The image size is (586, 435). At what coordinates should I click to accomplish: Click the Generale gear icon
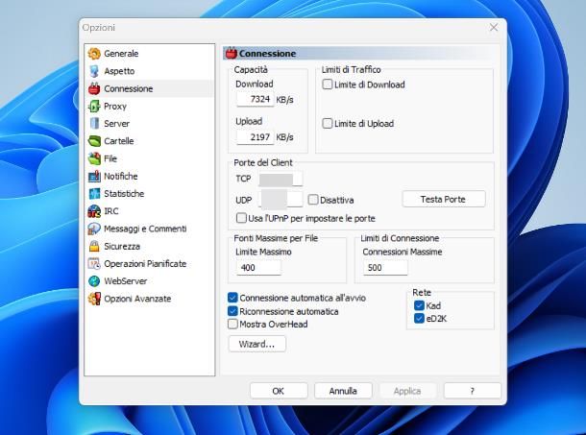[x=94, y=54]
